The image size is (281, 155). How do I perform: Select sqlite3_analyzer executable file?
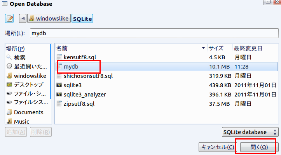[84, 94]
